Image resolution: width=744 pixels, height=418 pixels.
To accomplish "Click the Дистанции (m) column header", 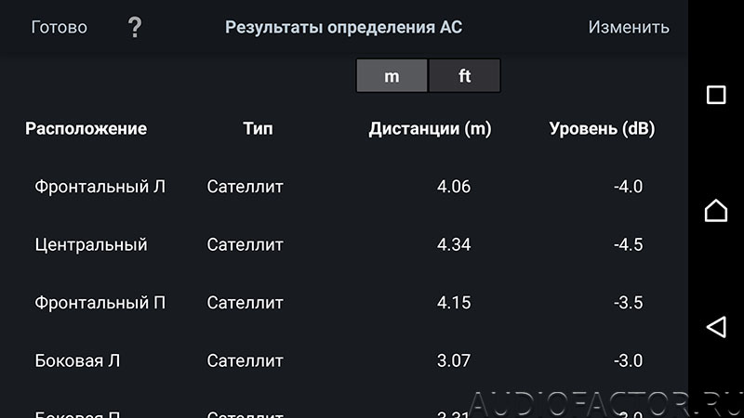I will (431, 129).
